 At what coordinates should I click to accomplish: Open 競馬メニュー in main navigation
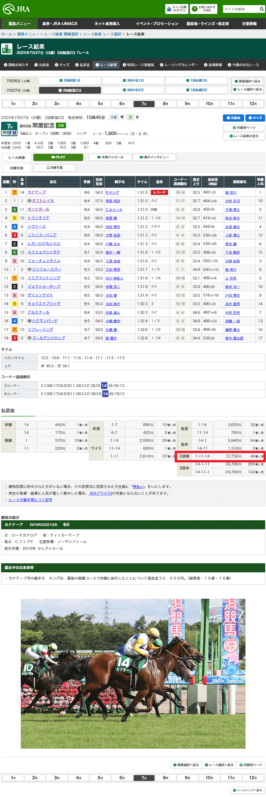click(x=19, y=24)
